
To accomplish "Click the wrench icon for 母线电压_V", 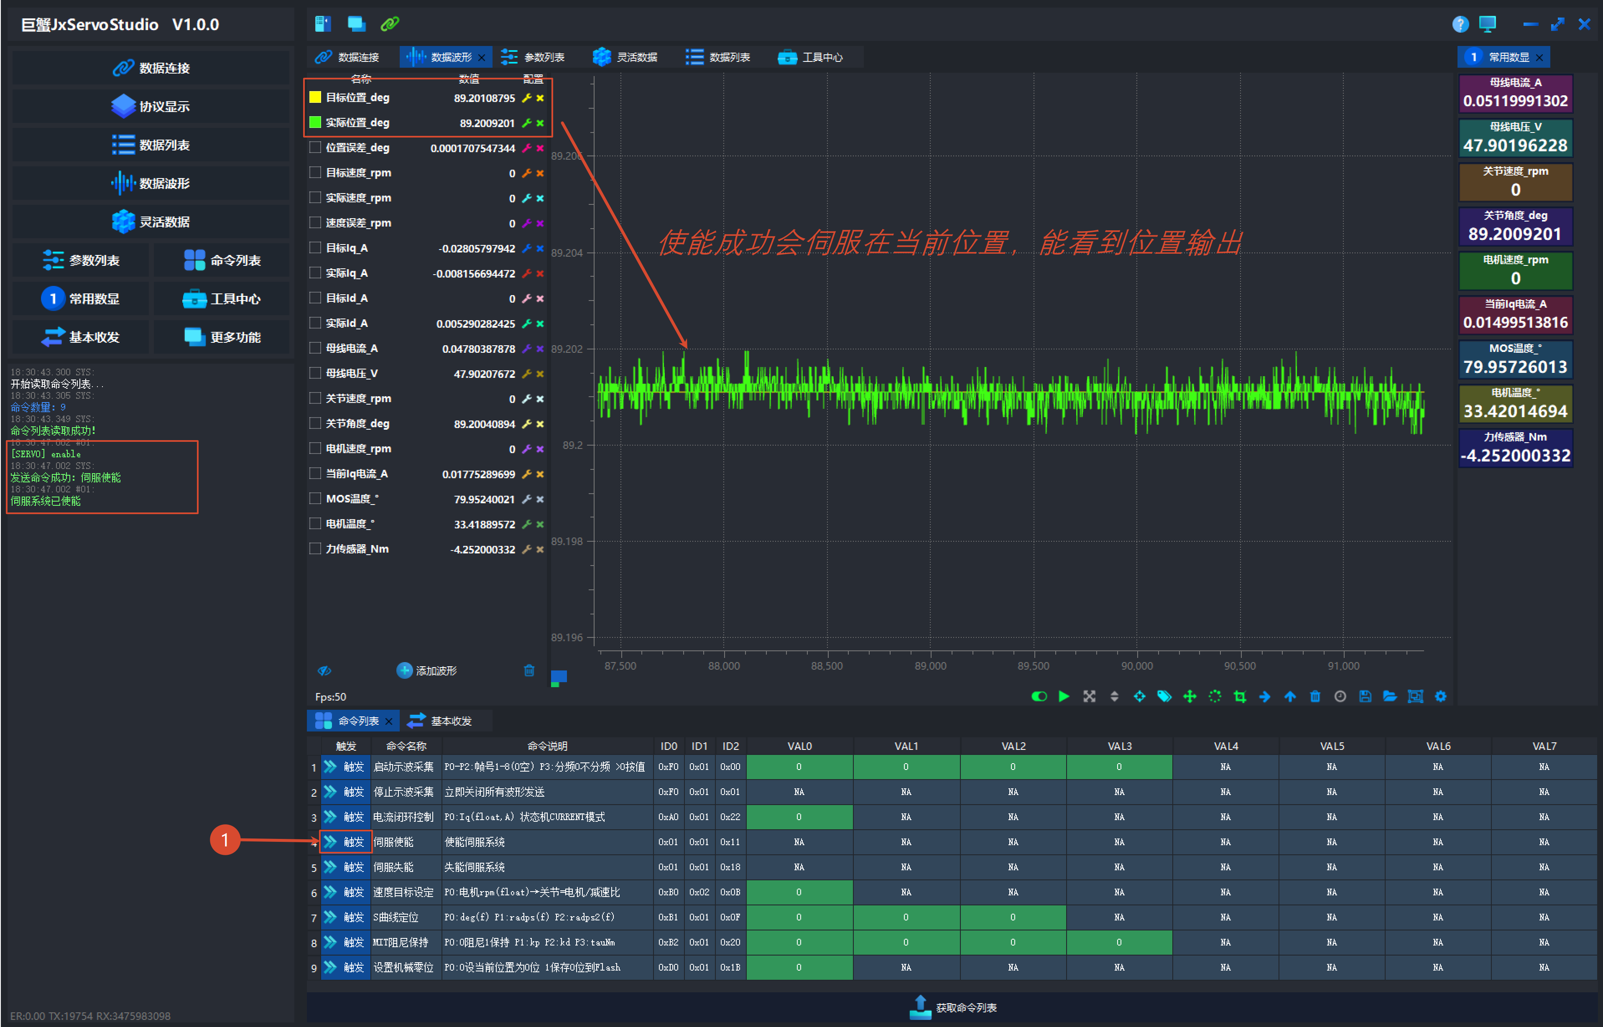I will click(526, 373).
